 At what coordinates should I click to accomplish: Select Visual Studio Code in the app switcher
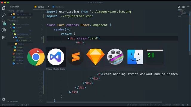click(x=56, y=57)
